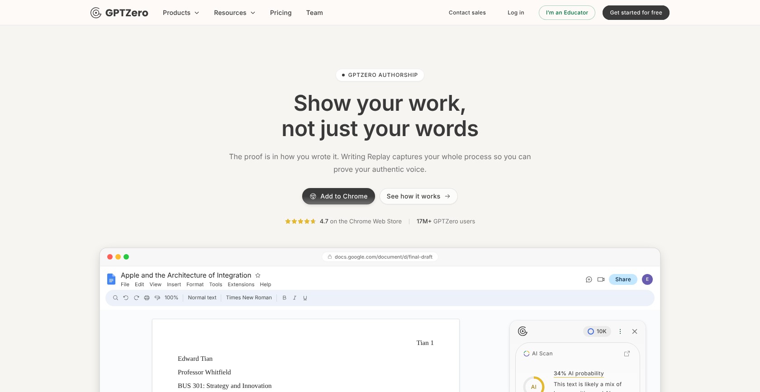Click the Add to Chrome button
Viewport: 760px width, 392px height.
tap(338, 196)
